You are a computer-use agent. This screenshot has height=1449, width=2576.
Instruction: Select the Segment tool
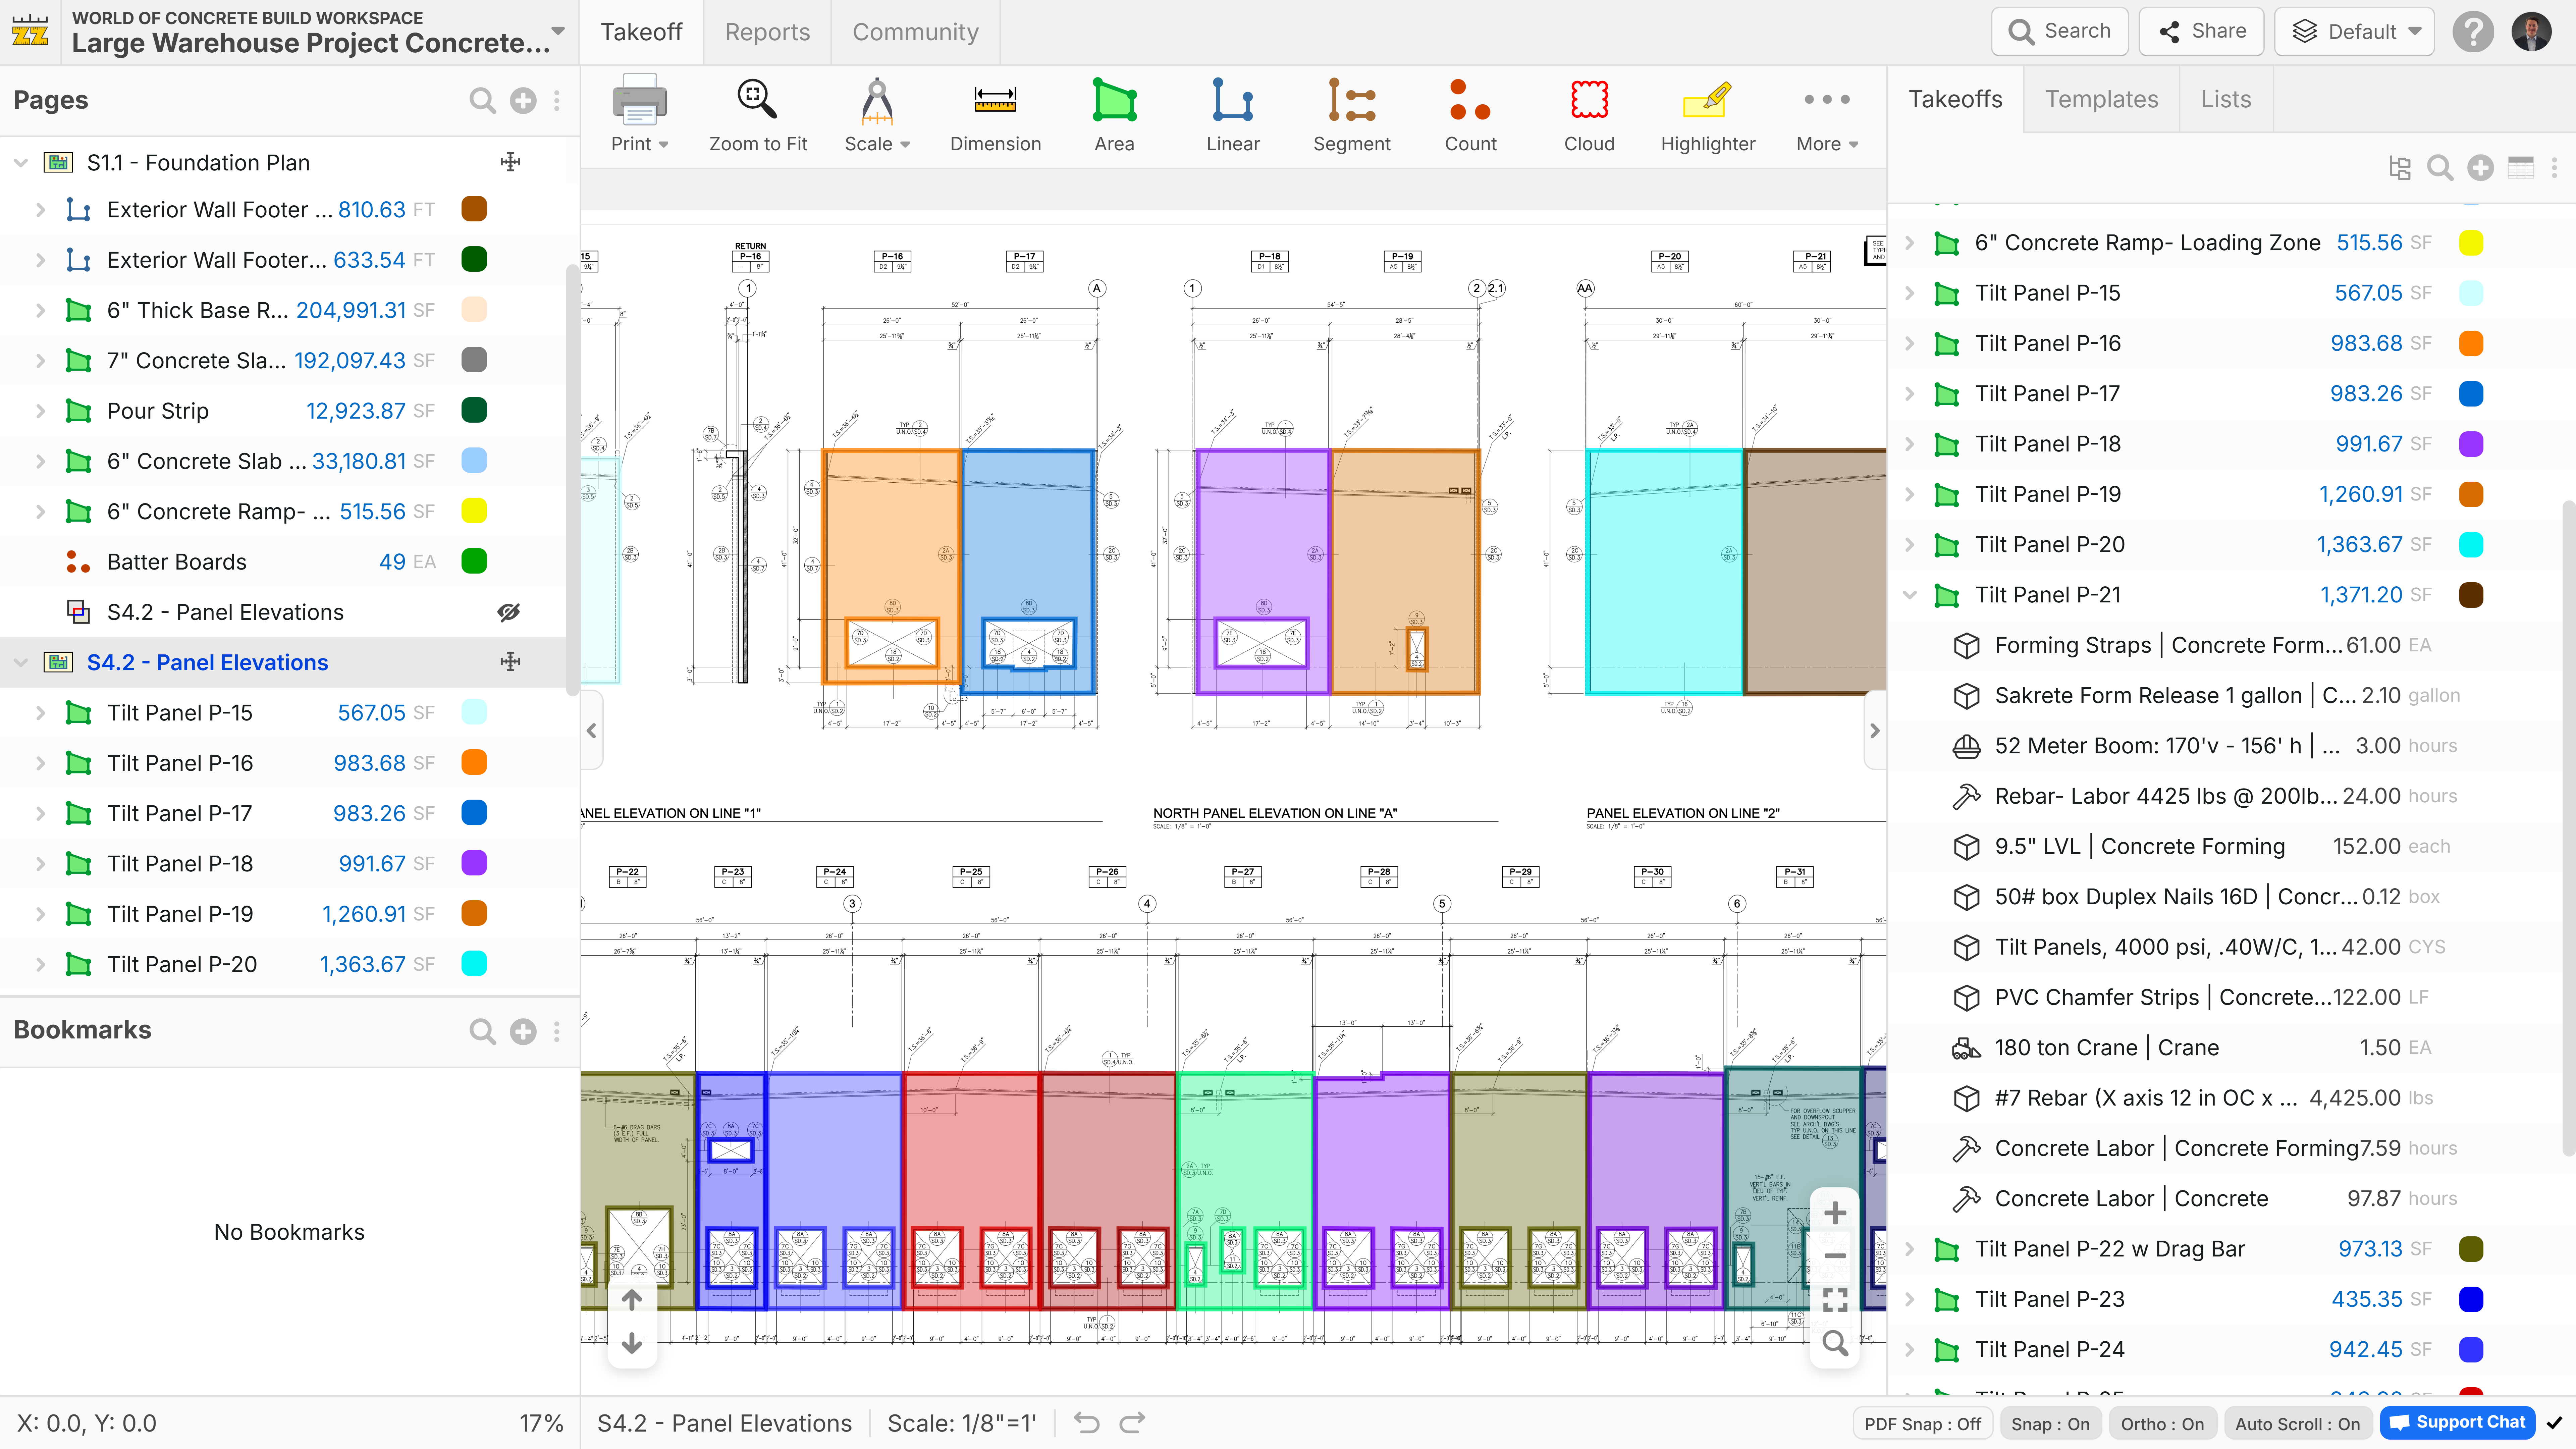1351,115
